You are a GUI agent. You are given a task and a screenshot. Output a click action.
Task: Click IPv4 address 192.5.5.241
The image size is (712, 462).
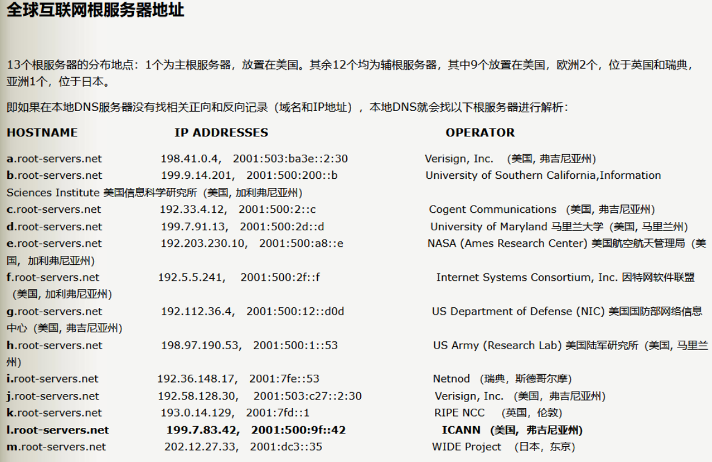192,277
